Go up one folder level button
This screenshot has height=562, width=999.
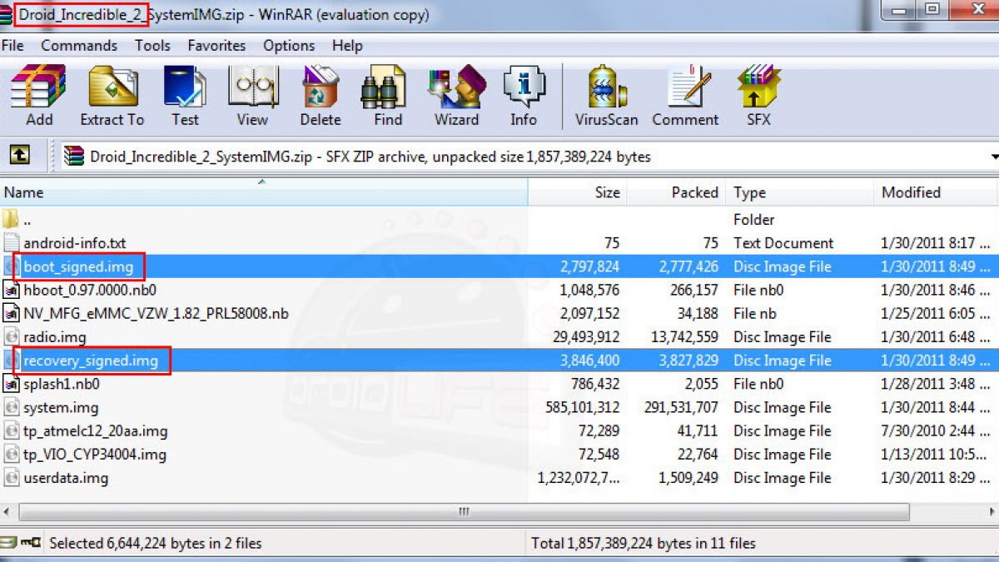(19, 155)
